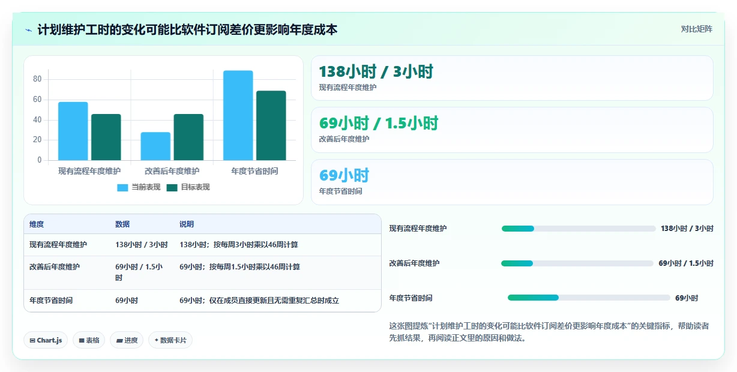Click table cell 138小时；按每周3小时乘以46周计算
737x372 pixels.
pos(239,245)
